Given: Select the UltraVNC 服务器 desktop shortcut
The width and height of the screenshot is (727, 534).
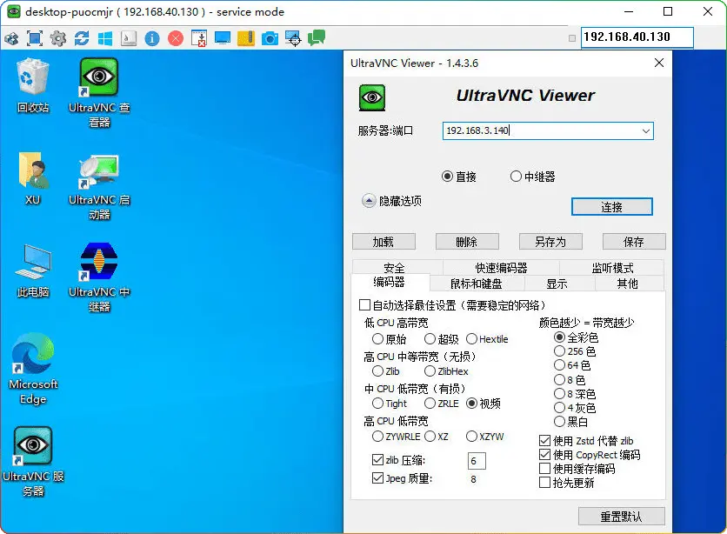Looking at the screenshot, I should [x=32, y=462].
